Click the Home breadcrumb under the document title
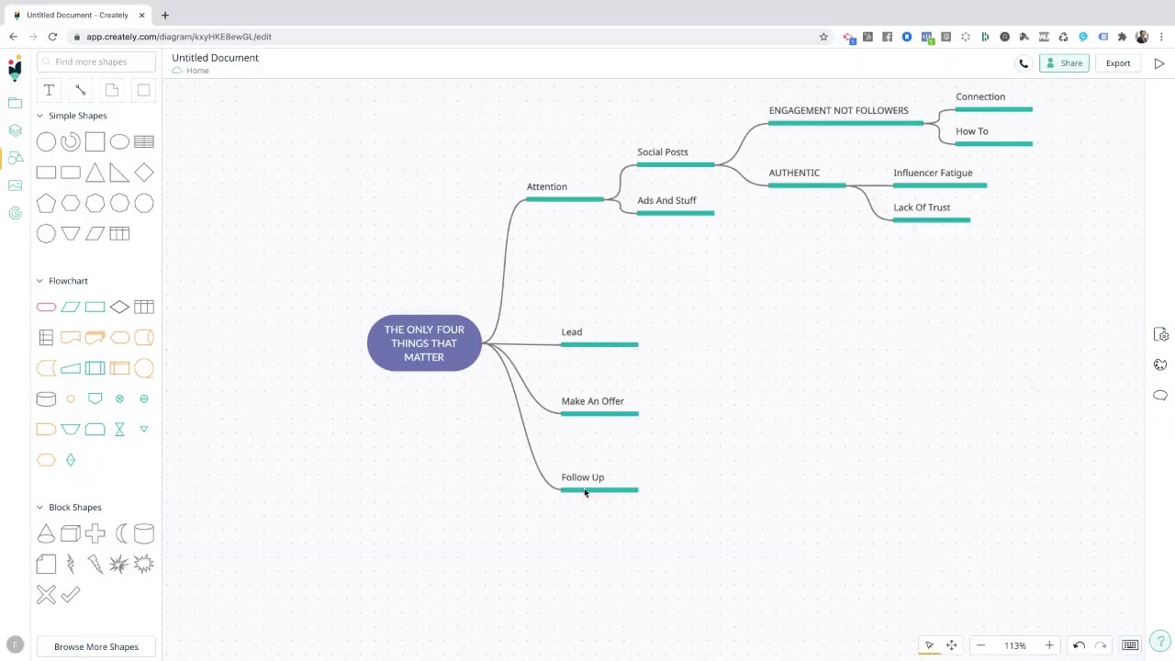 tap(197, 71)
